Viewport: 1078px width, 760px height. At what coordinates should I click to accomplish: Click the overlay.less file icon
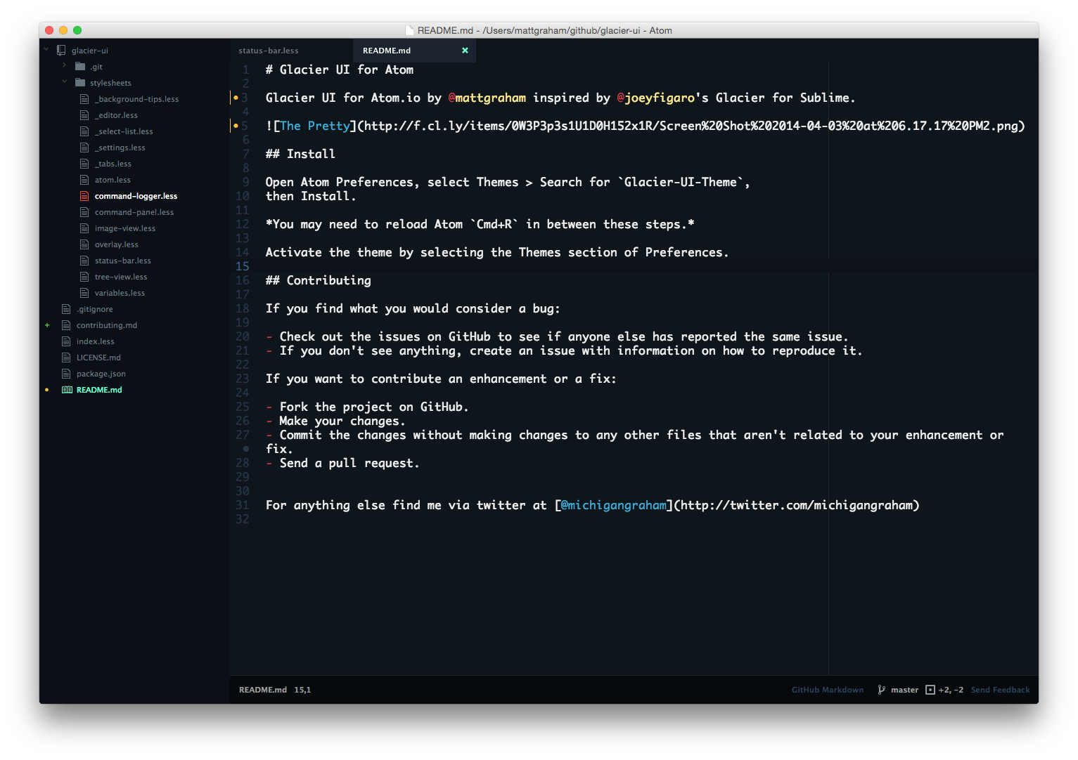(x=84, y=244)
